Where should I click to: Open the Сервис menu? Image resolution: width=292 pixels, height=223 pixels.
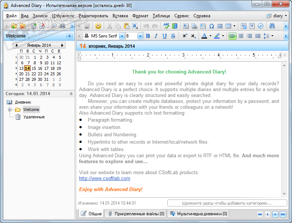point(182,16)
